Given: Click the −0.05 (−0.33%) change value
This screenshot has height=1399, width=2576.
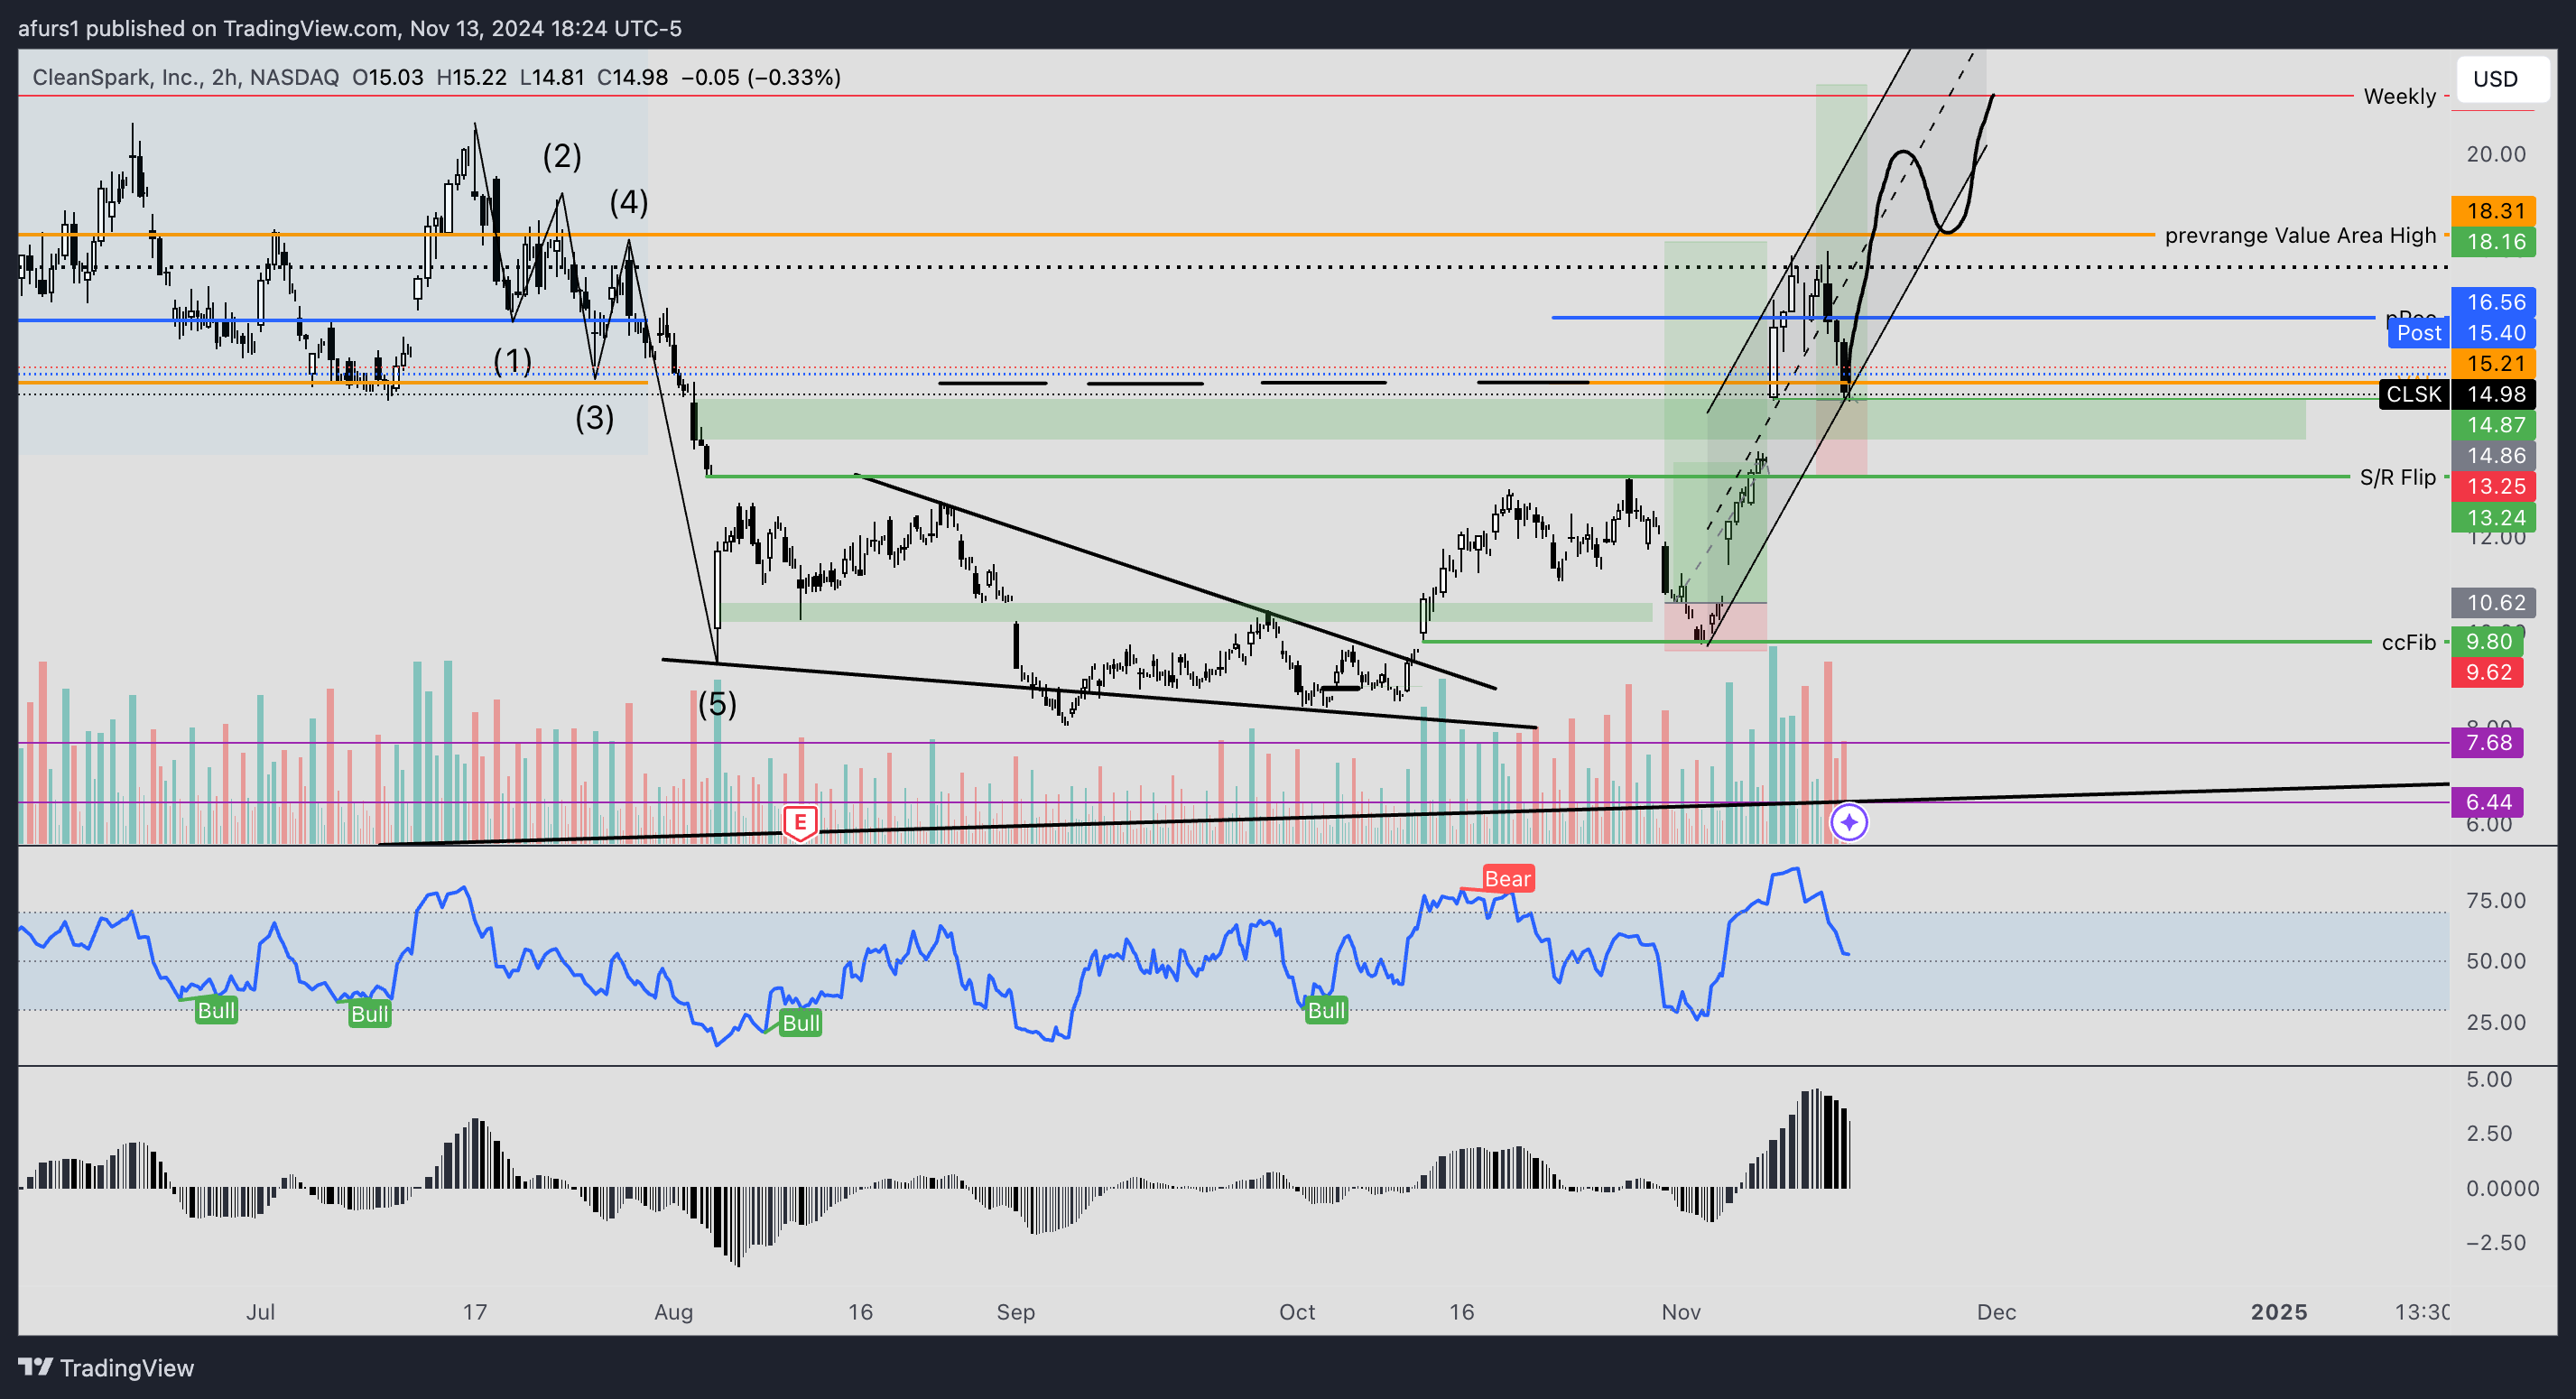Looking at the screenshot, I should point(761,77).
